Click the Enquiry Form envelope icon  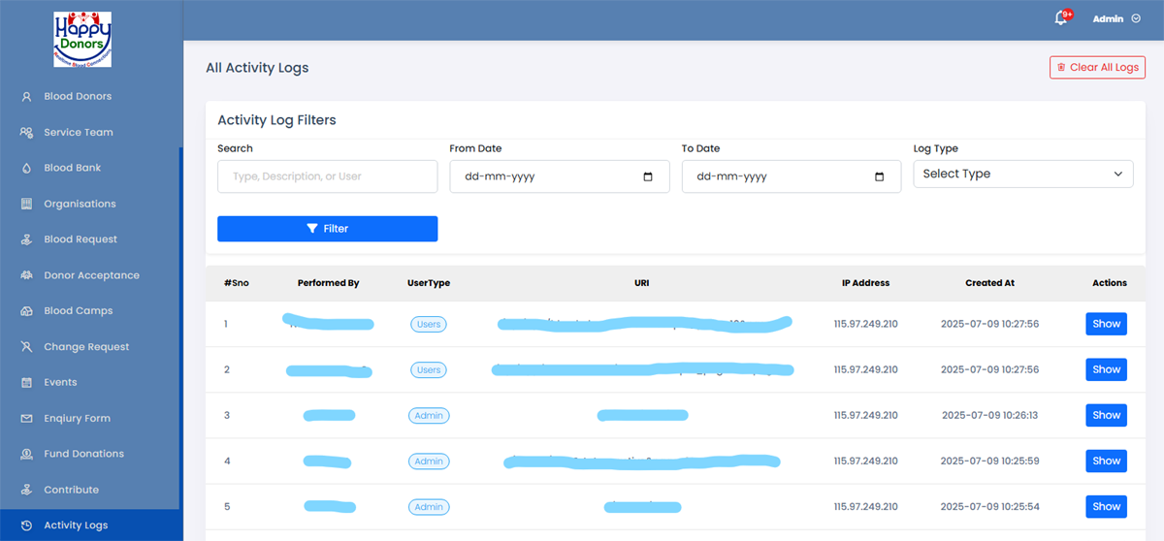pos(27,419)
